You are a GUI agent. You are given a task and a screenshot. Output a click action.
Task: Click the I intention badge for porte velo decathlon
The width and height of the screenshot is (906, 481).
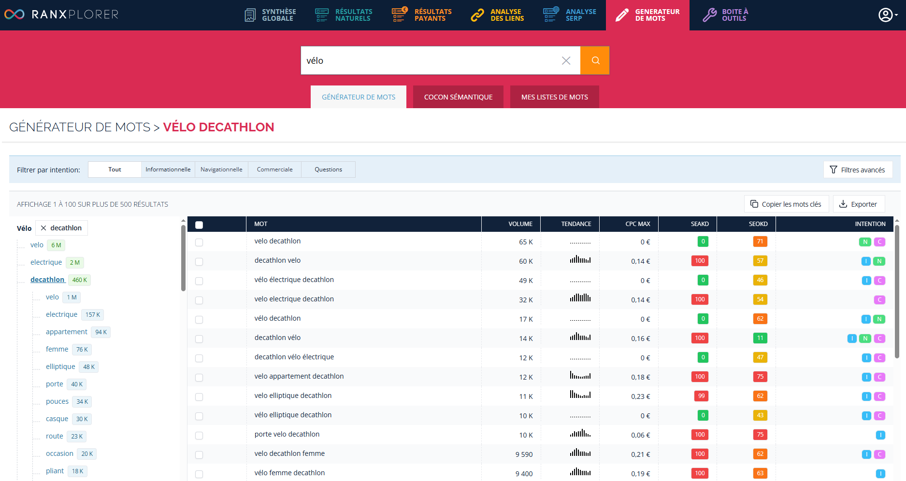[x=880, y=435]
